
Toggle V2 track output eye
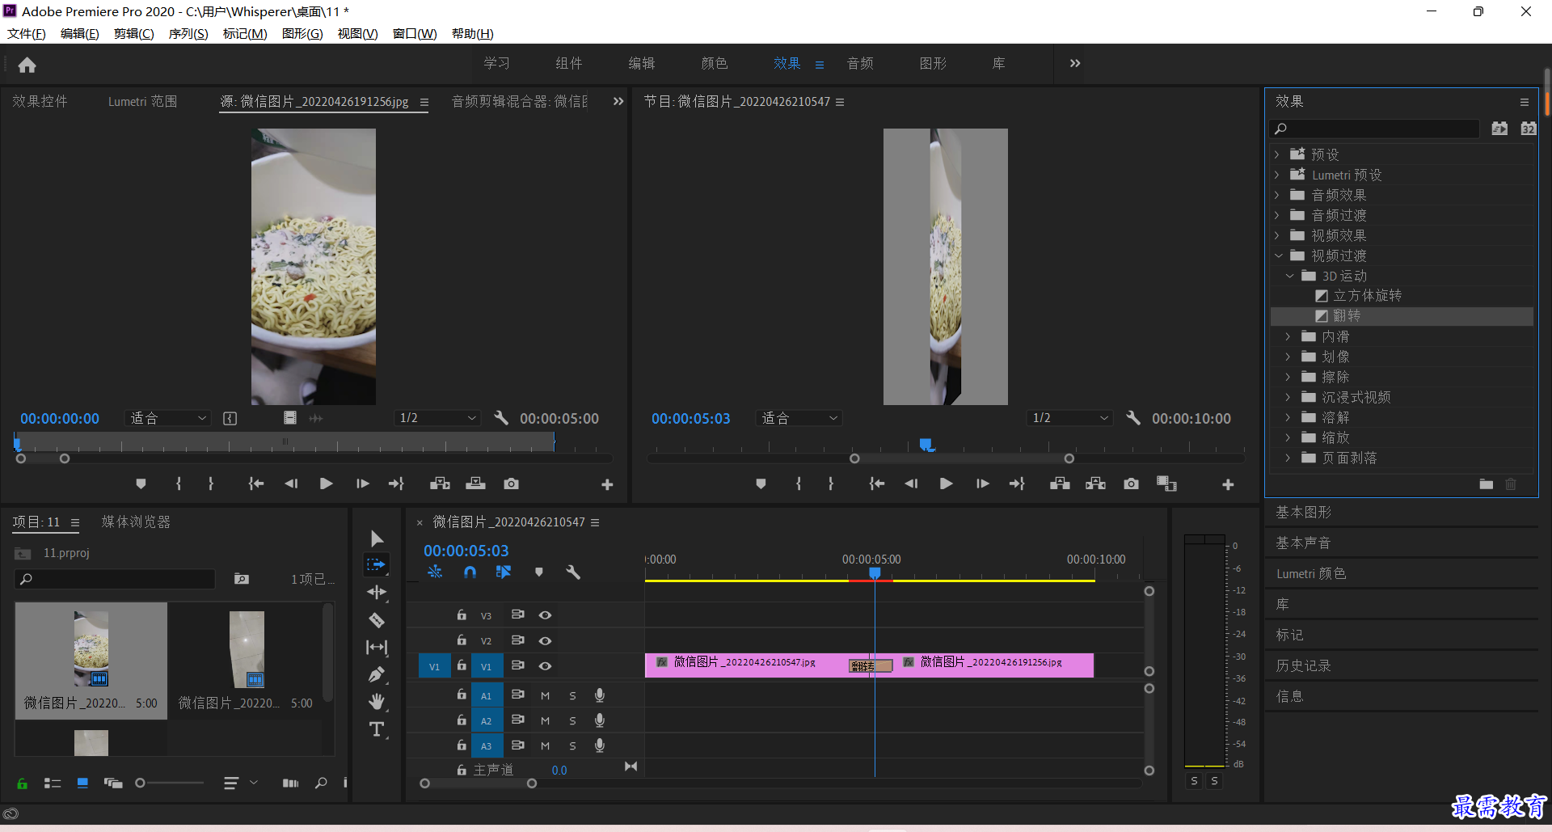[x=546, y=640]
